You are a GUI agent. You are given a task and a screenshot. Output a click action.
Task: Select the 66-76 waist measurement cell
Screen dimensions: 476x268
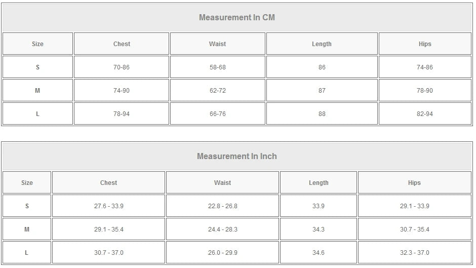(218, 114)
